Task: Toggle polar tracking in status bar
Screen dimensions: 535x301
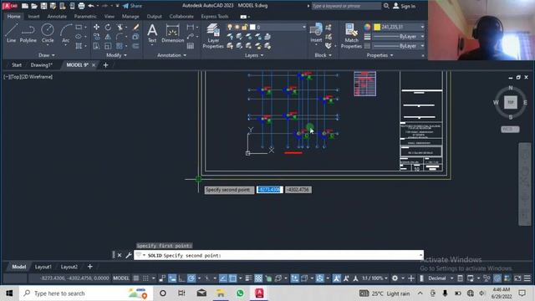Action: (191, 278)
